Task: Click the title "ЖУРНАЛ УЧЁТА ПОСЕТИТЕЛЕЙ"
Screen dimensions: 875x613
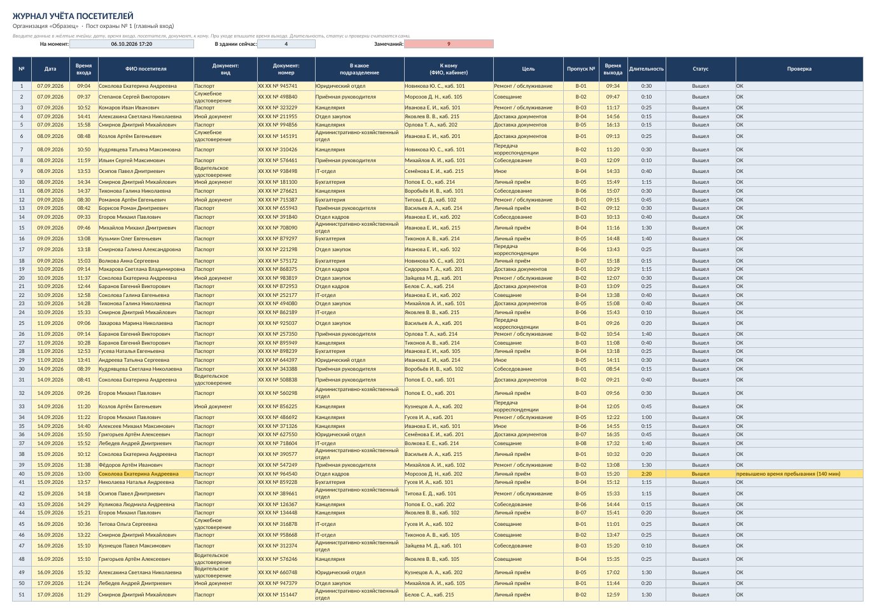Action: click(73, 16)
